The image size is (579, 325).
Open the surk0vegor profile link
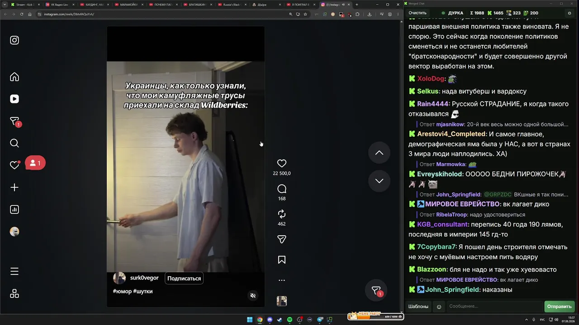(144, 278)
